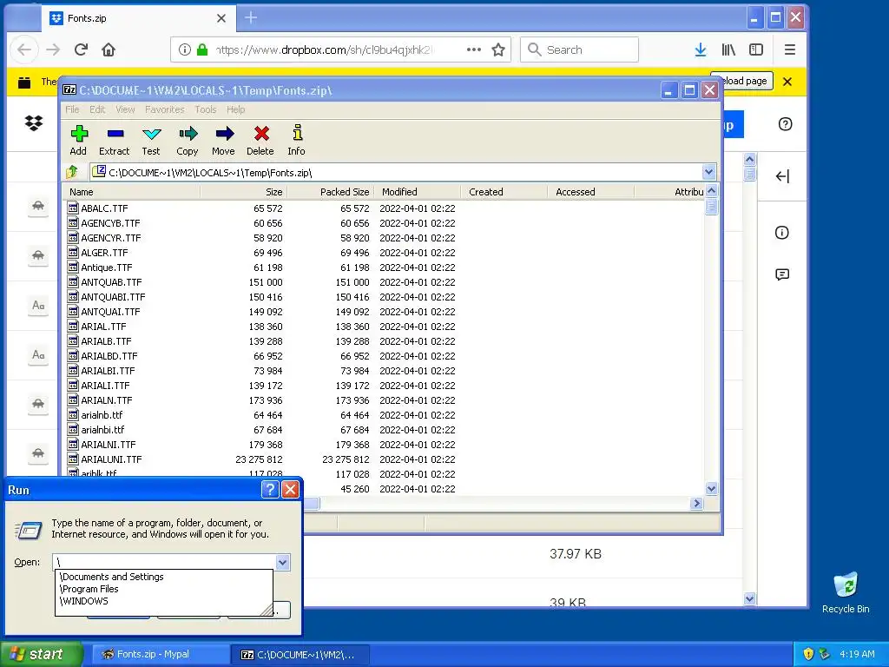Image resolution: width=889 pixels, height=667 pixels.
Task: Choose \WINDOWS suggestion
Action: [164, 601]
